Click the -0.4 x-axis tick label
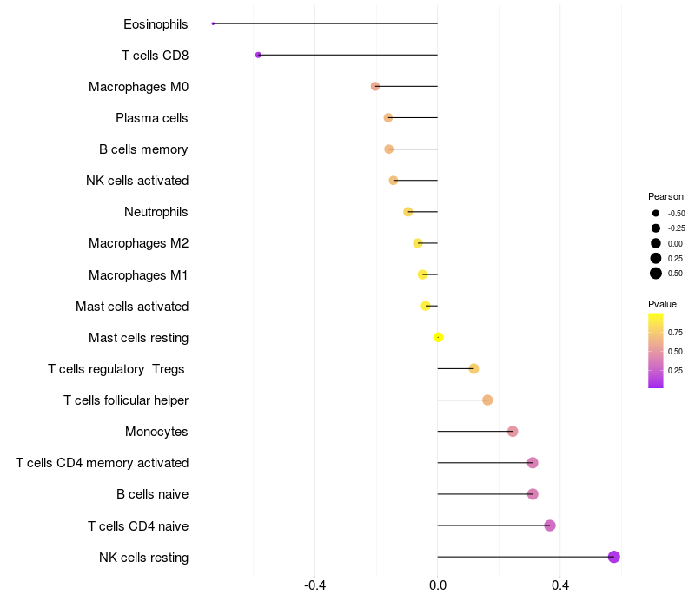695x608 pixels. click(x=314, y=585)
